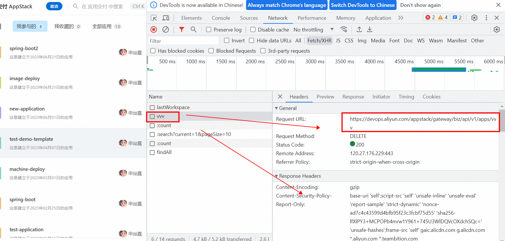Check the 3rd-party requests checkbox
Viewport: 505px width, 241px height.
(263, 51)
